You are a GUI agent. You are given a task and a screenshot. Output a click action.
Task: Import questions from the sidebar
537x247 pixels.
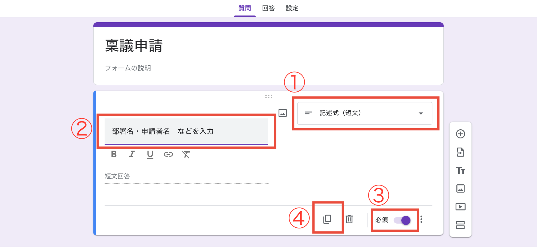point(460,152)
